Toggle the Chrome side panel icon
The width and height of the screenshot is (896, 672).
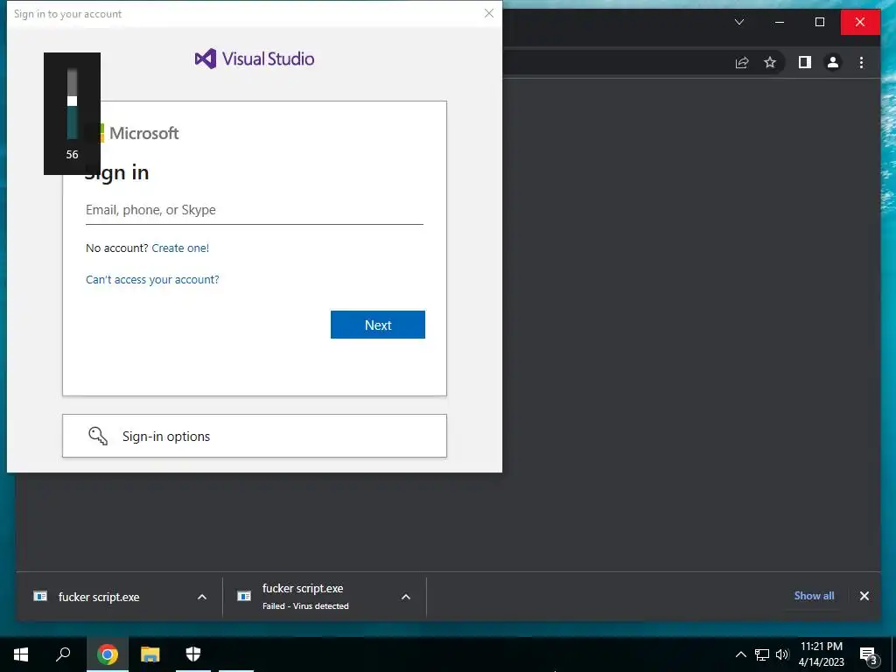[x=805, y=62]
